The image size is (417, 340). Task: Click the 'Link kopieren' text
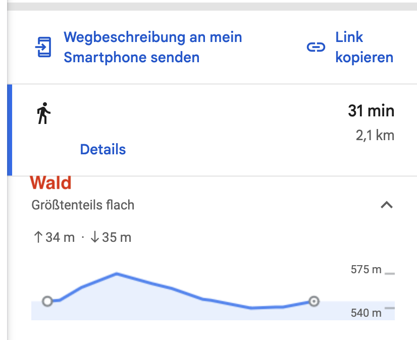click(364, 47)
